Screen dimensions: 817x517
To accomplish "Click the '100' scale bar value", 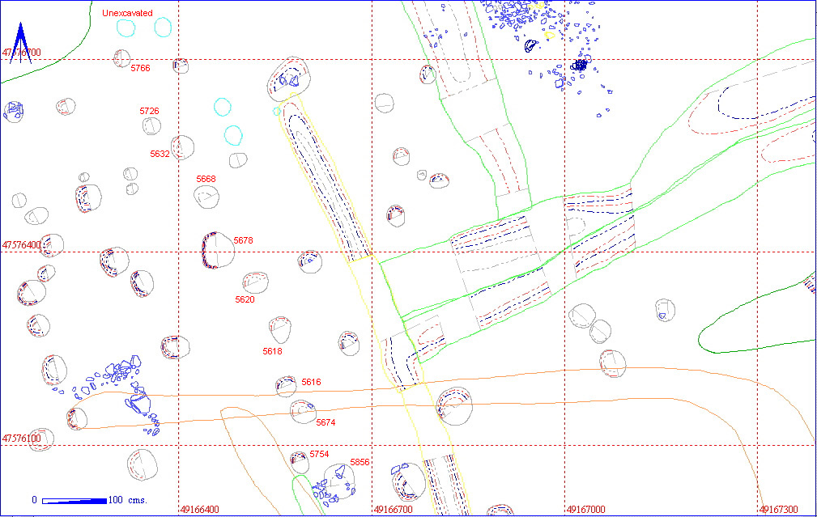I will click(115, 500).
